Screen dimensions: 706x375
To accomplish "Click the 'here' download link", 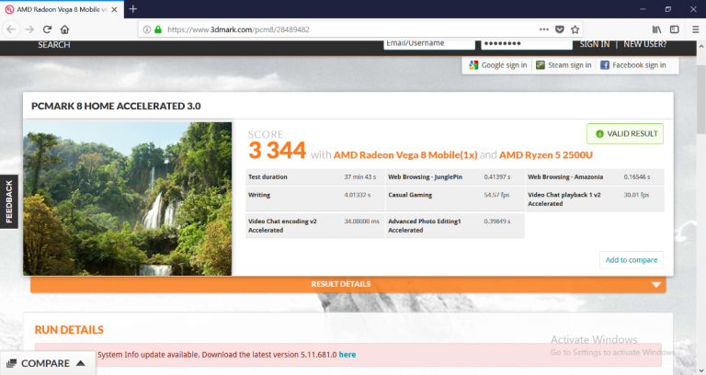I will 347,354.
